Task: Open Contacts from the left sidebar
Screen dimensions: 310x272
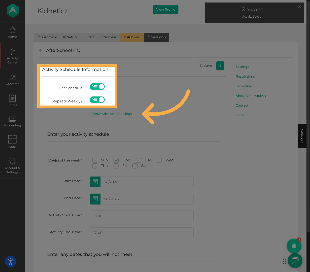Action: [12, 79]
